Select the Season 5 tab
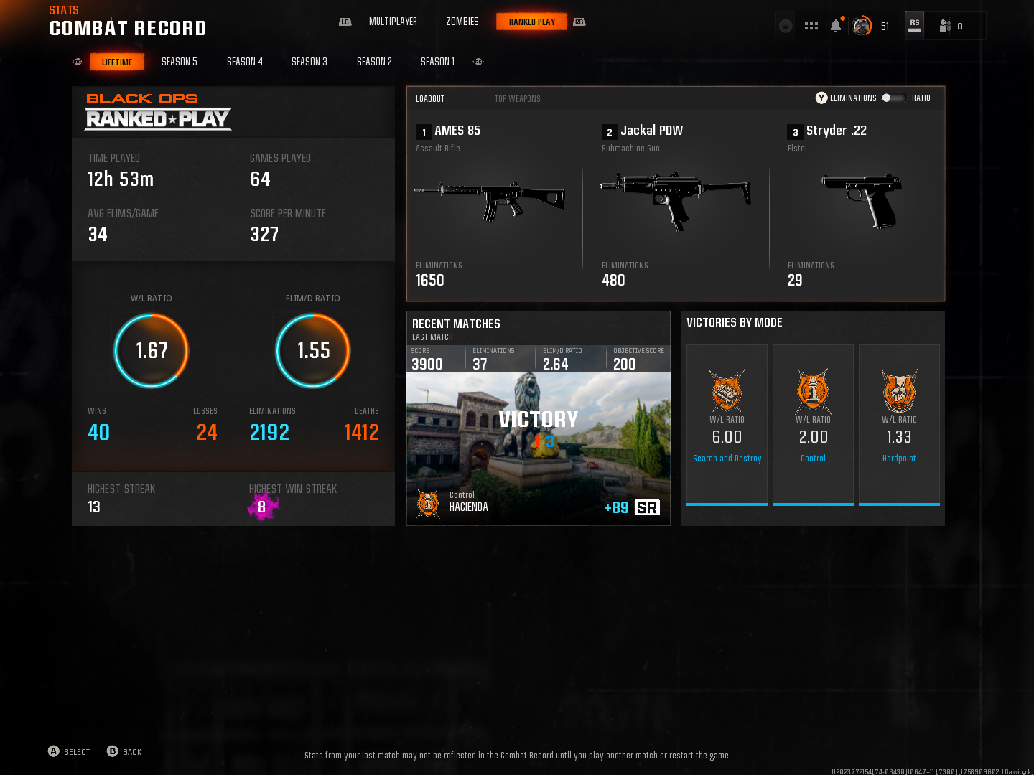 point(180,62)
